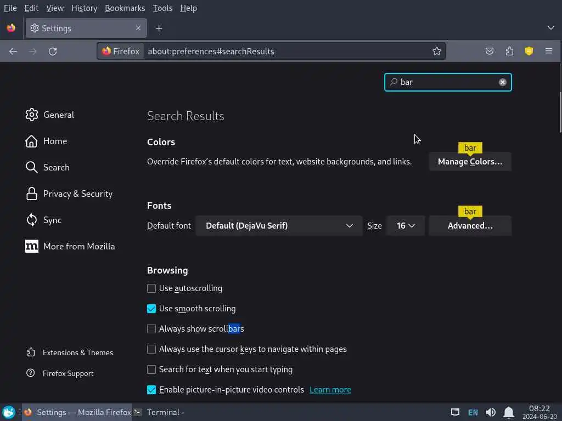Viewport: 562px width, 421px height.
Task: Go to Privacy & Security settings
Action: [x=77, y=194]
